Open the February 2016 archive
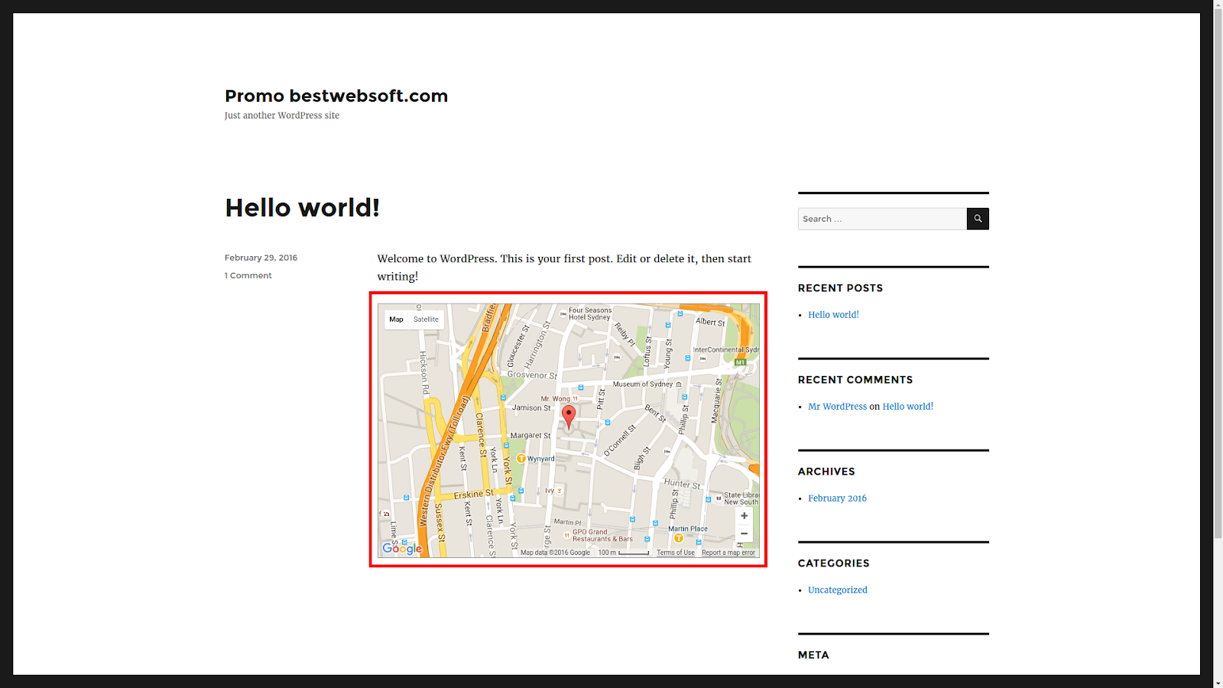Image resolution: width=1223 pixels, height=688 pixels. pyautogui.click(x=837, y=498)
